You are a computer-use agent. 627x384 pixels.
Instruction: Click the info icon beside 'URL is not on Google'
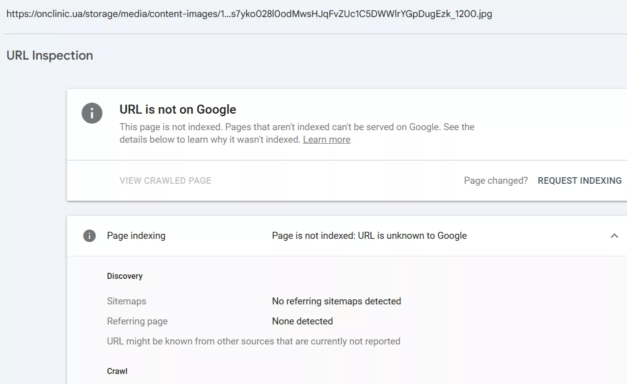click(92, 113)
